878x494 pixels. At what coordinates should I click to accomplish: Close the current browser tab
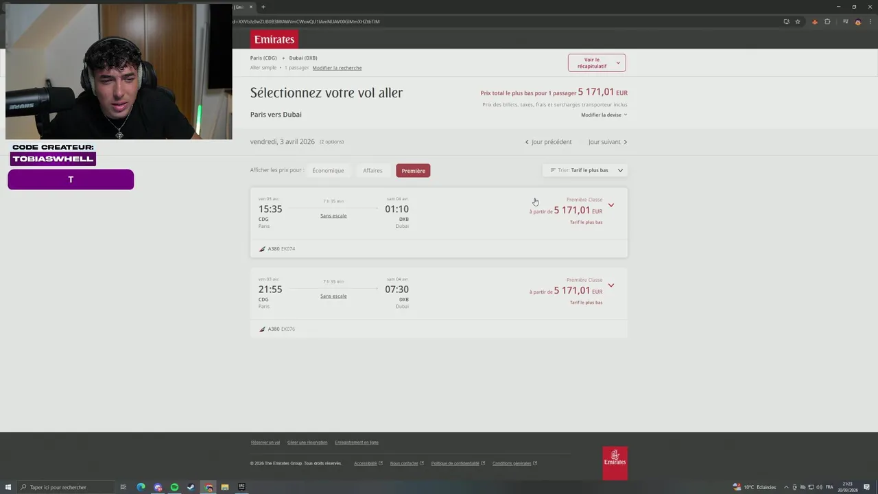click(251, 7)
